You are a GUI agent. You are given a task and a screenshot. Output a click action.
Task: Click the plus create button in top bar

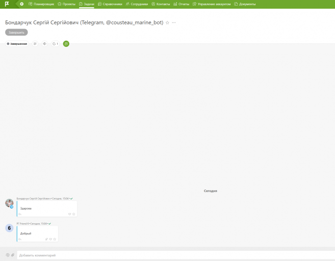[22, 4]
